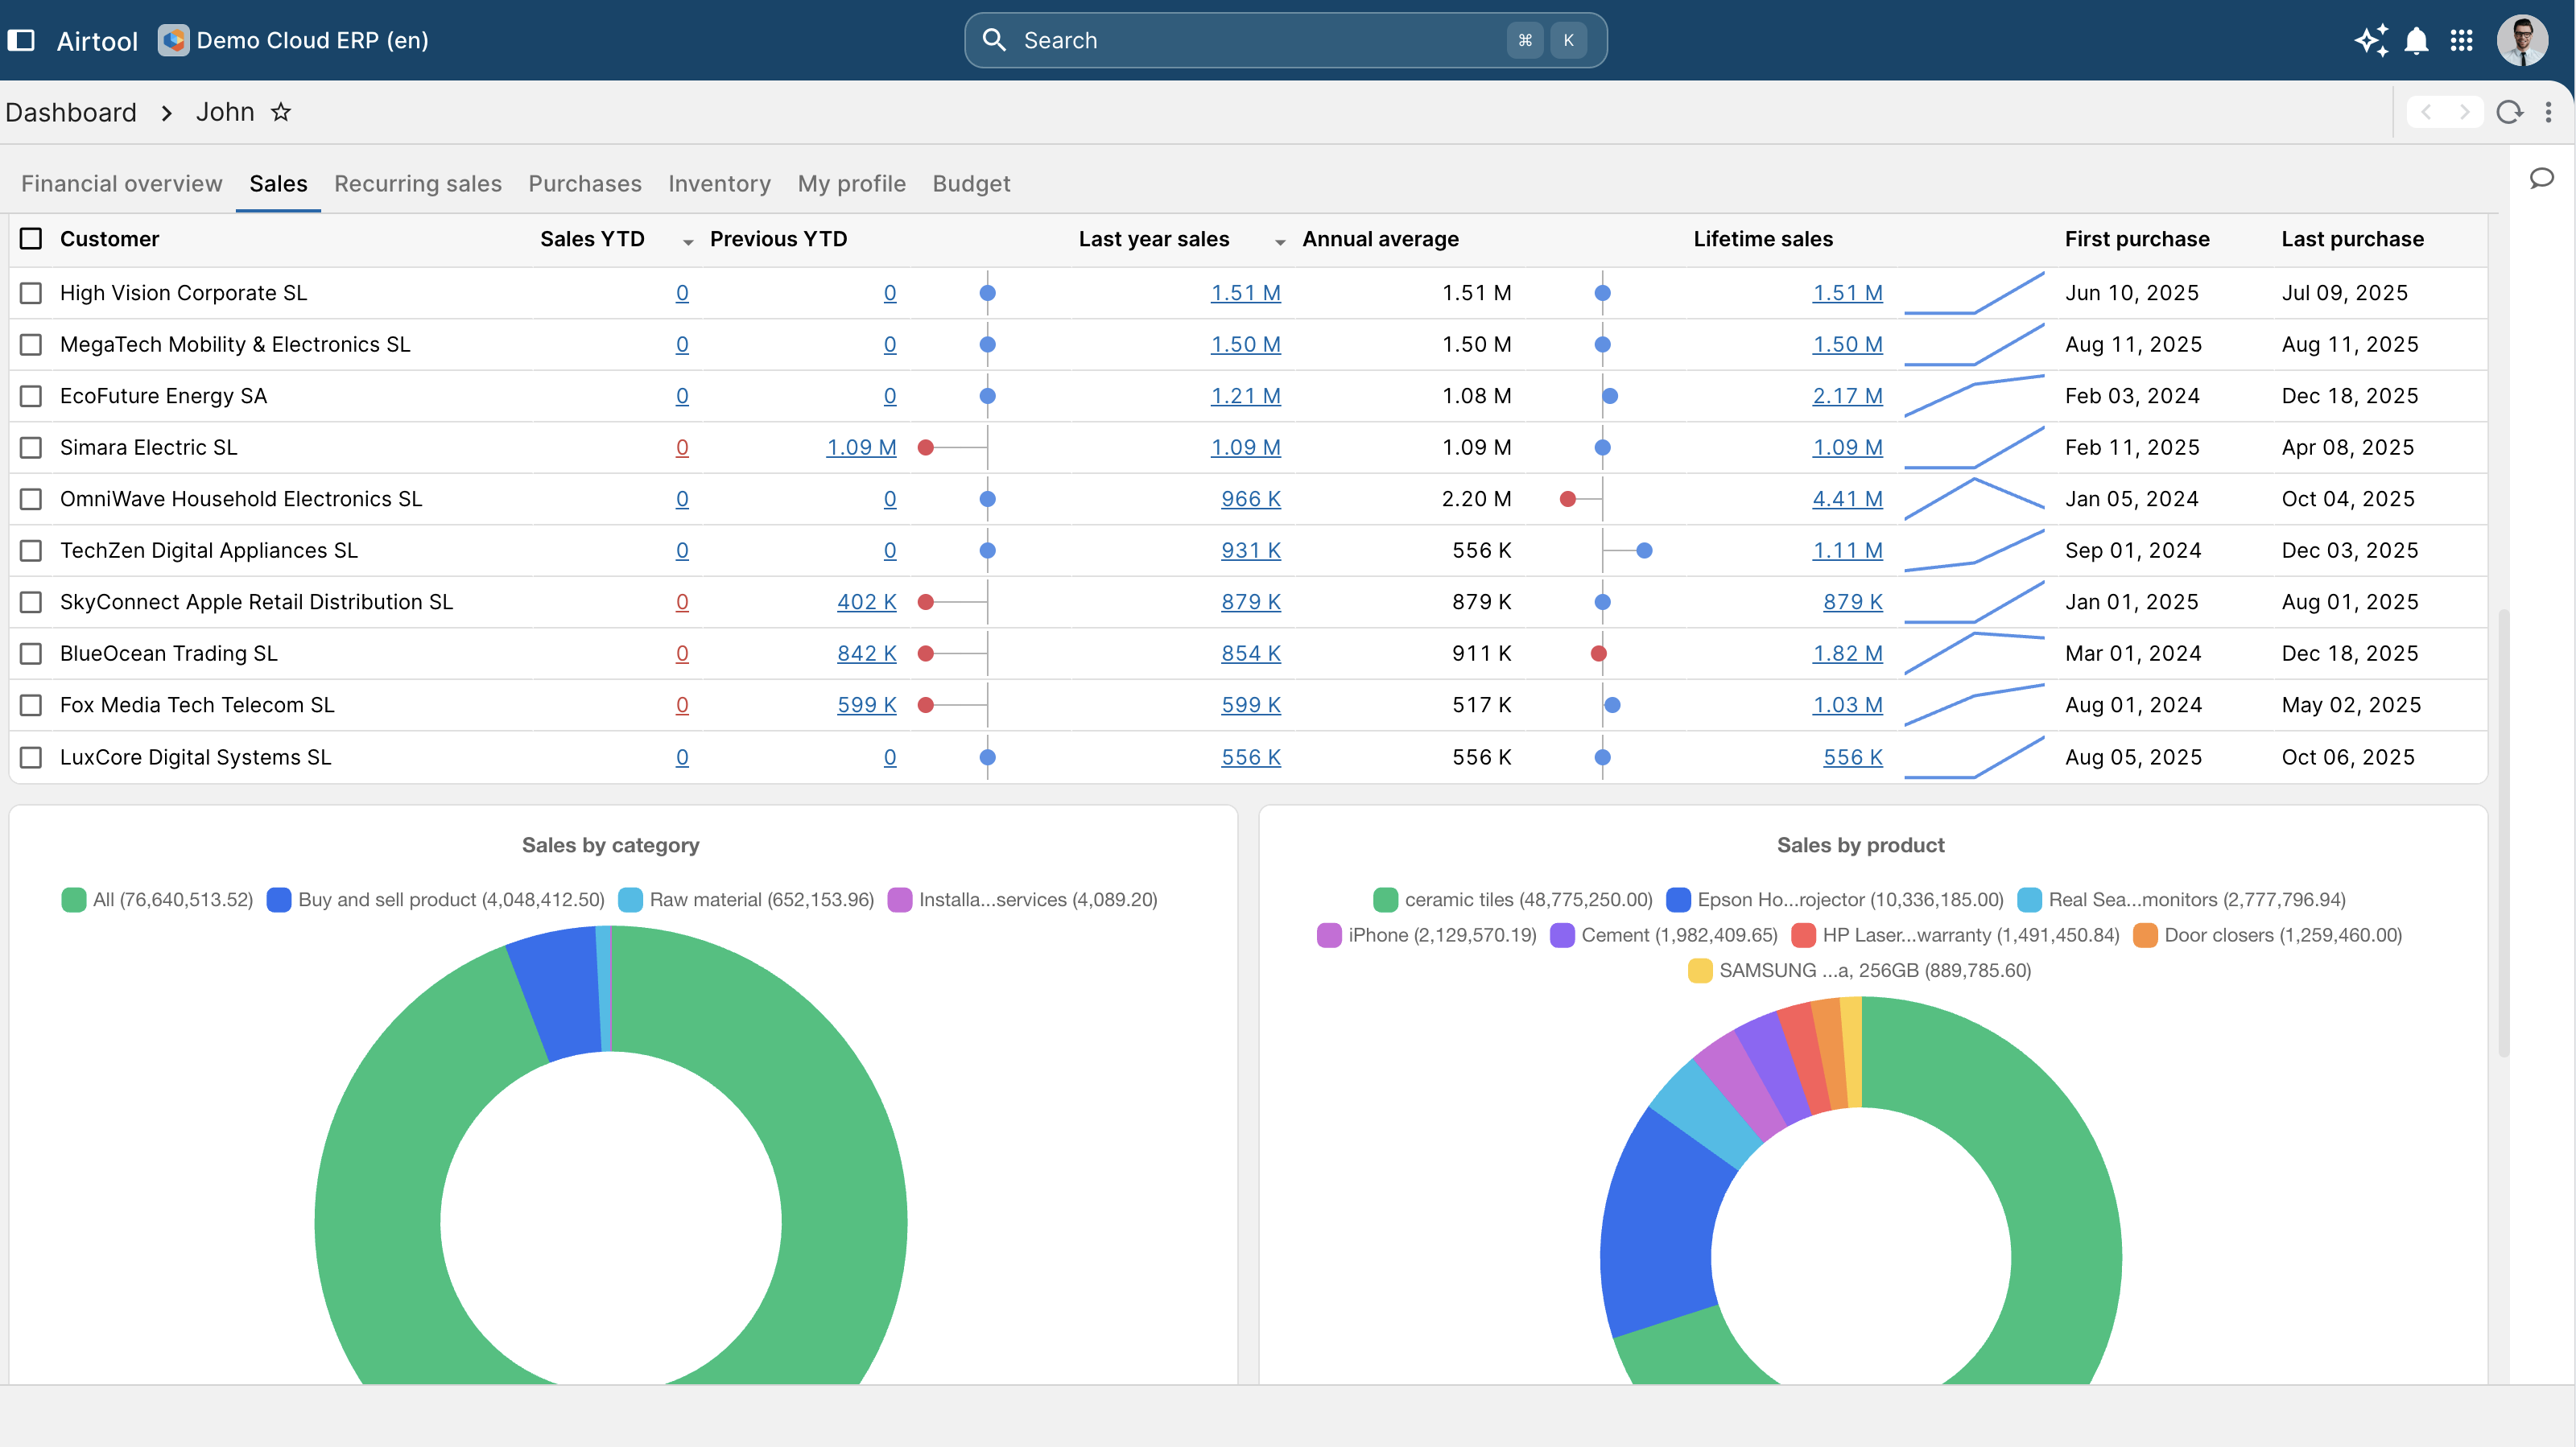The height and width of the screenshot is (1447, 2576).
Task: Check the BlueOcean Trading SL row
Action: pos(31,653)
